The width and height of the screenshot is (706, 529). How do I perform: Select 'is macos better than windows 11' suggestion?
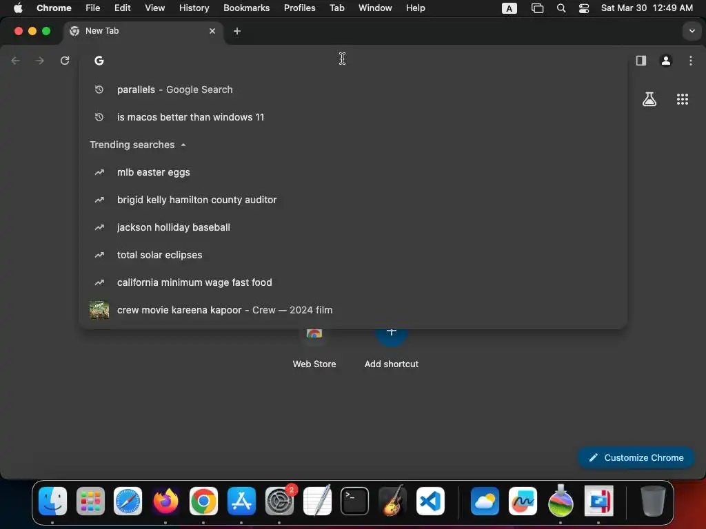pos(353,117)
